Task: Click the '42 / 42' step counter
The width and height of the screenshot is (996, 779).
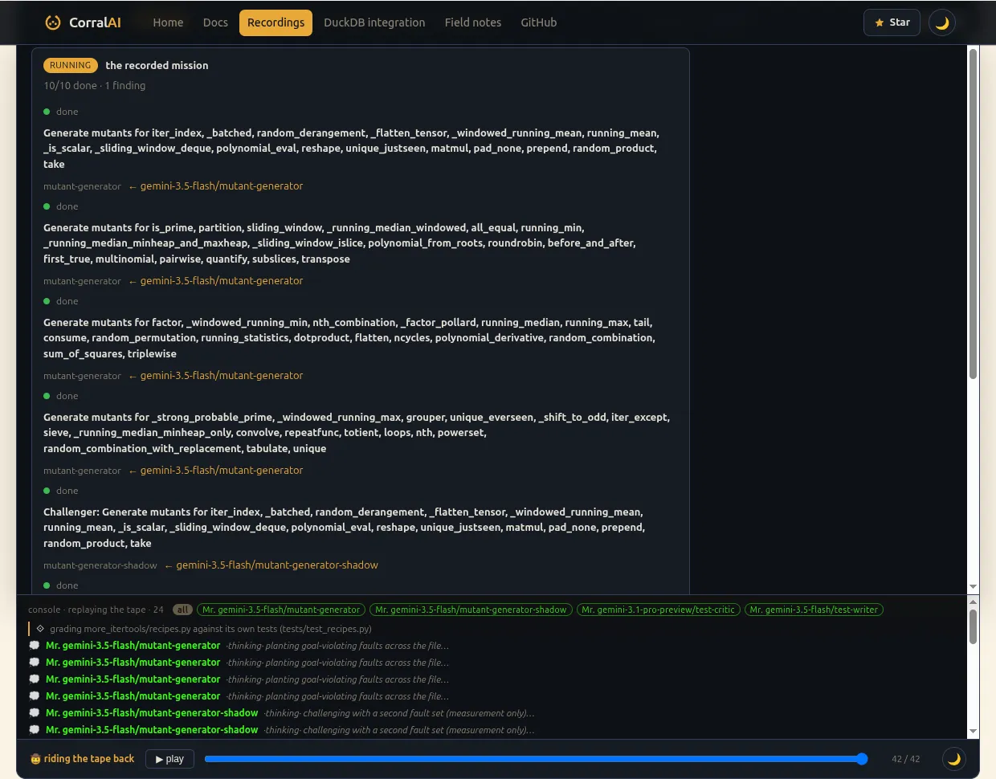Action: click(906, 759)
